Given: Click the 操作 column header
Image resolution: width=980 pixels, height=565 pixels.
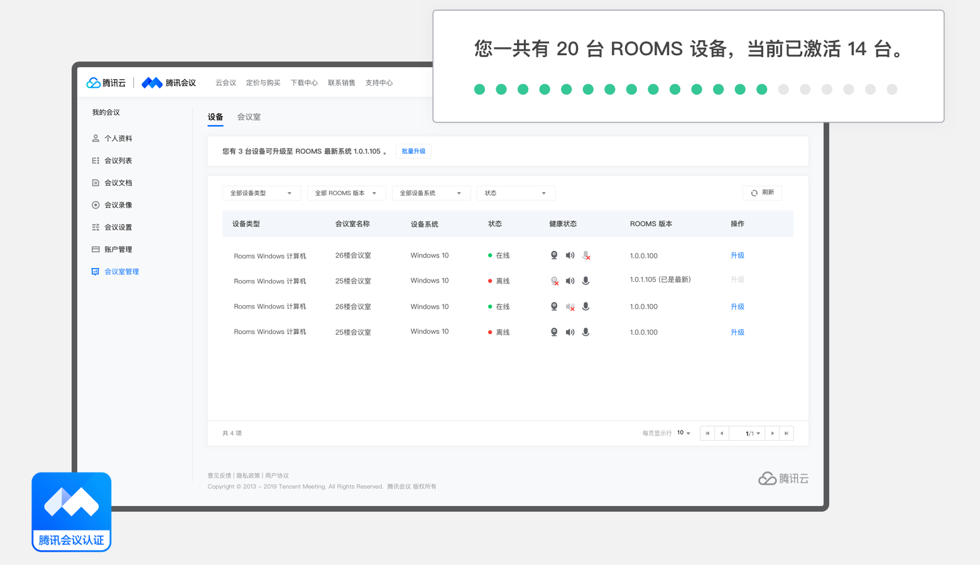Looking at the screenshot, I should coord(738,224).
